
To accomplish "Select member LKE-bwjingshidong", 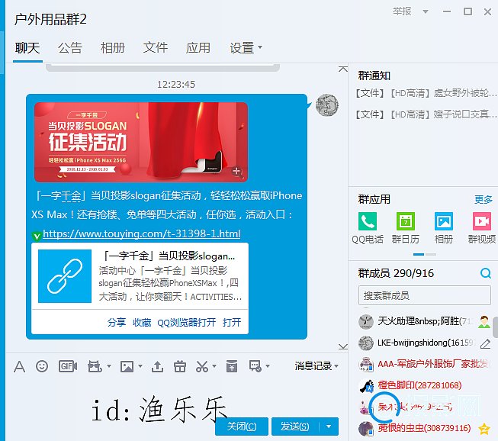I will (424, 343).
